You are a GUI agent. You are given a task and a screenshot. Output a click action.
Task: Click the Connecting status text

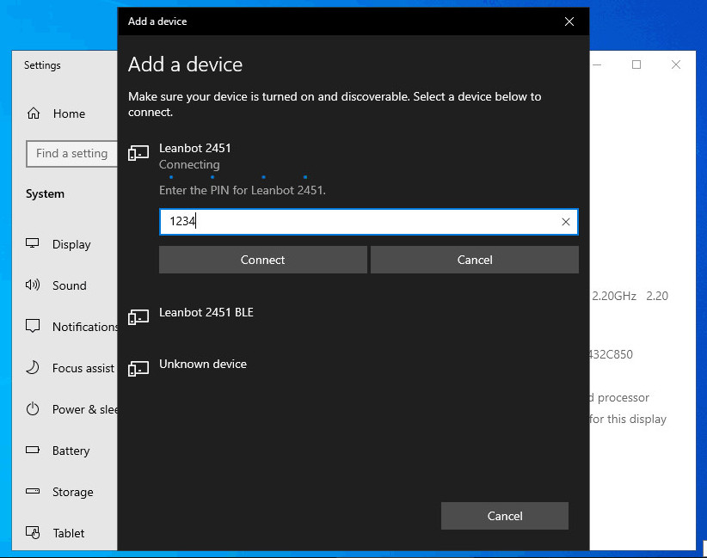click(x=189, y=164)
